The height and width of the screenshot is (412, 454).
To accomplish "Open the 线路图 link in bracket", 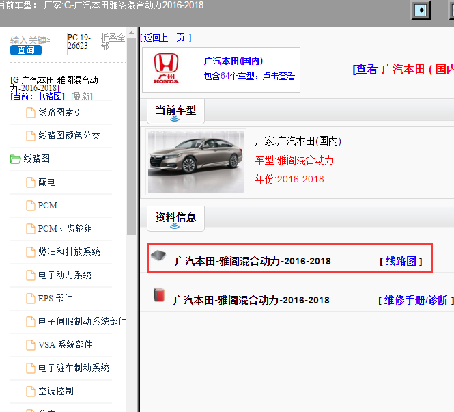I will tap(401, 261).
